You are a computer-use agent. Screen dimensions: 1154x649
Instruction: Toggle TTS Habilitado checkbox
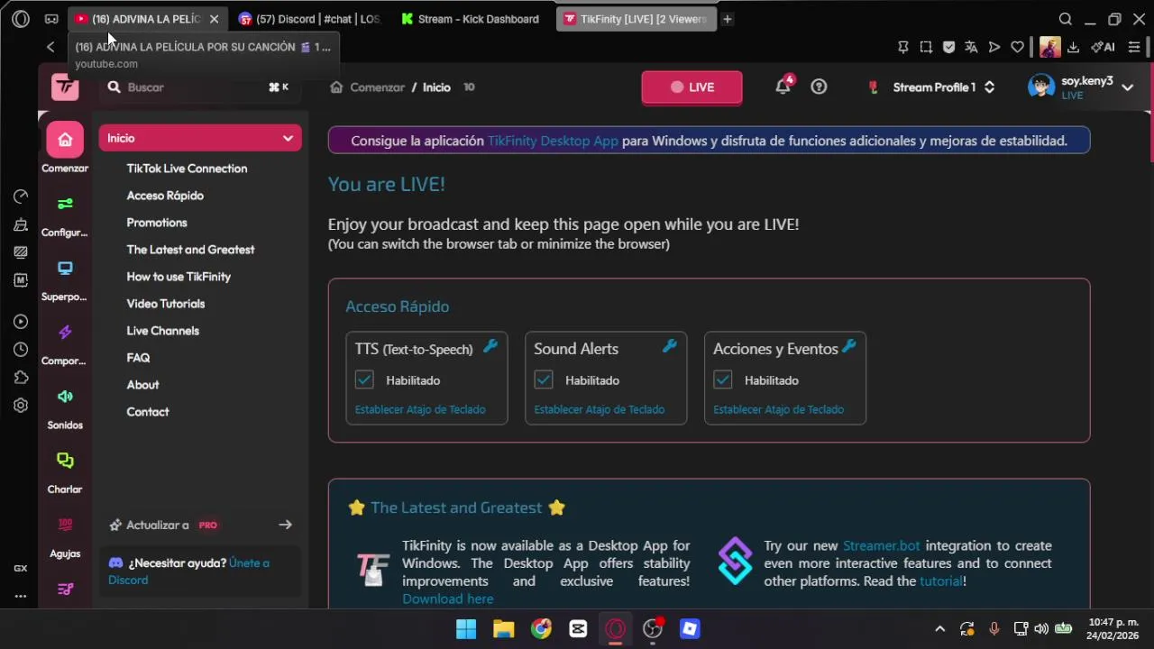click(x=364, y=380)
